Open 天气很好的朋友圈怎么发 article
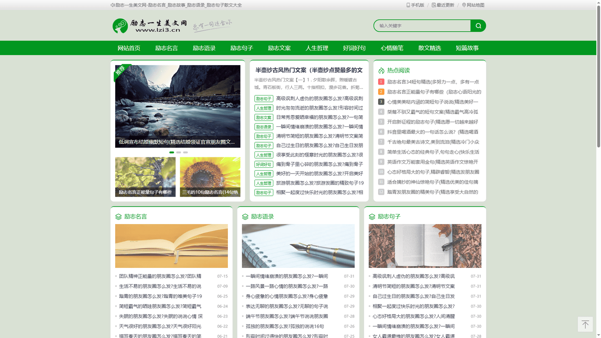The width and height of the screenshot is (601, 338). point(160,326)
